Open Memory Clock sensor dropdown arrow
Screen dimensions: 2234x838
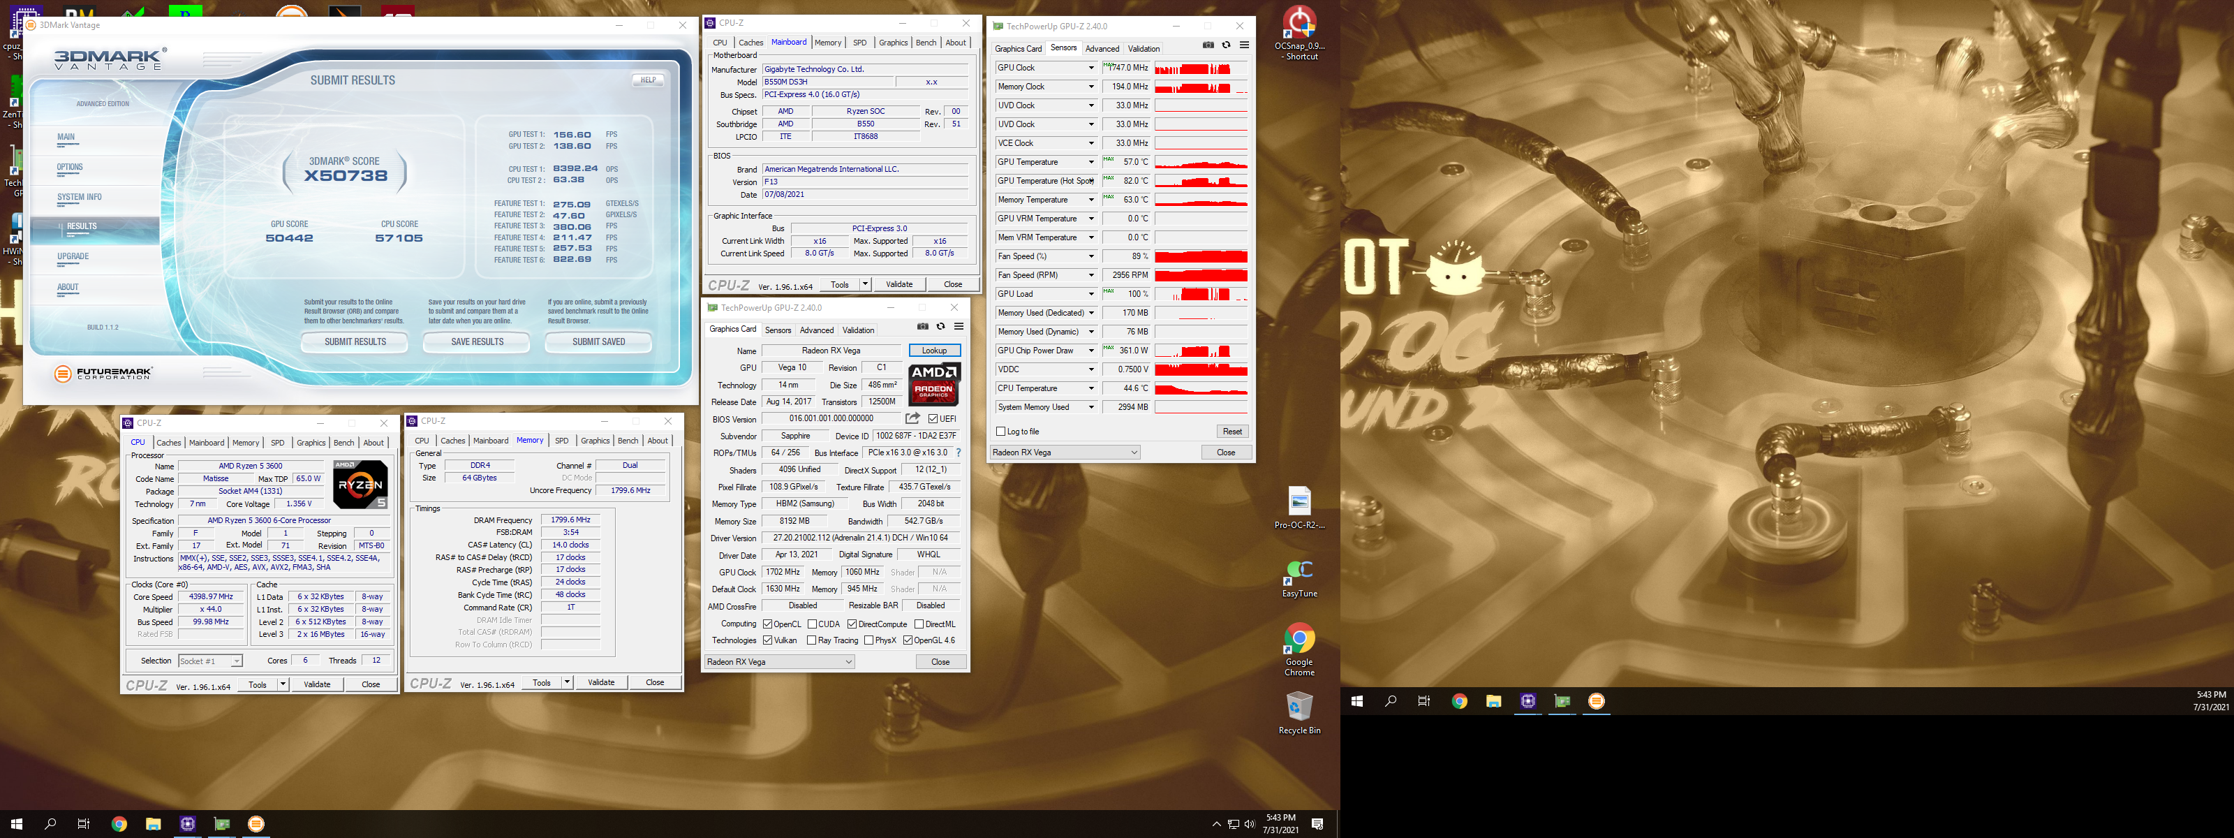coord(1091,87)
